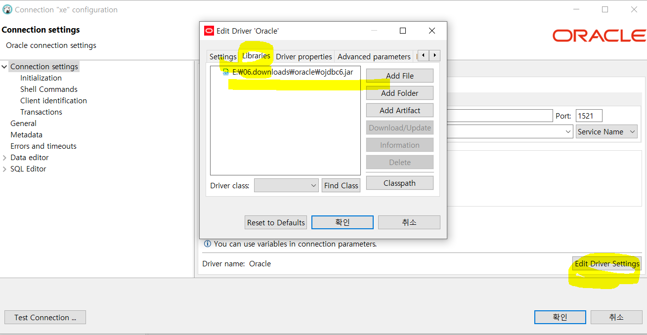Select the General tree item

click(x=23, y=123)
